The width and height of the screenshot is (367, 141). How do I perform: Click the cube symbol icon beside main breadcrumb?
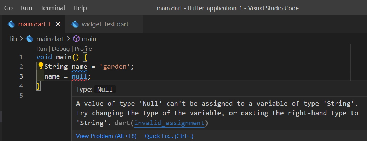tap(76, 39)
